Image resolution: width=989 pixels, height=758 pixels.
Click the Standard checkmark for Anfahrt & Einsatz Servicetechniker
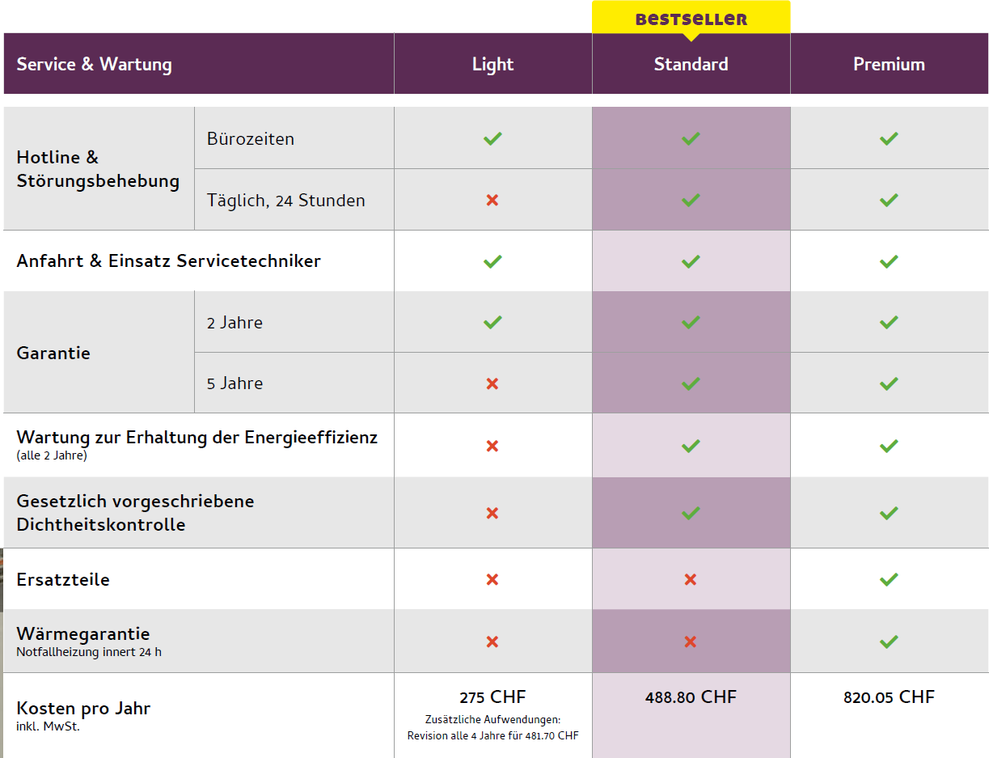pos(691,261)
